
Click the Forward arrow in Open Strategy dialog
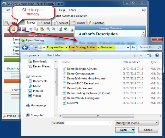coord(31,48)
